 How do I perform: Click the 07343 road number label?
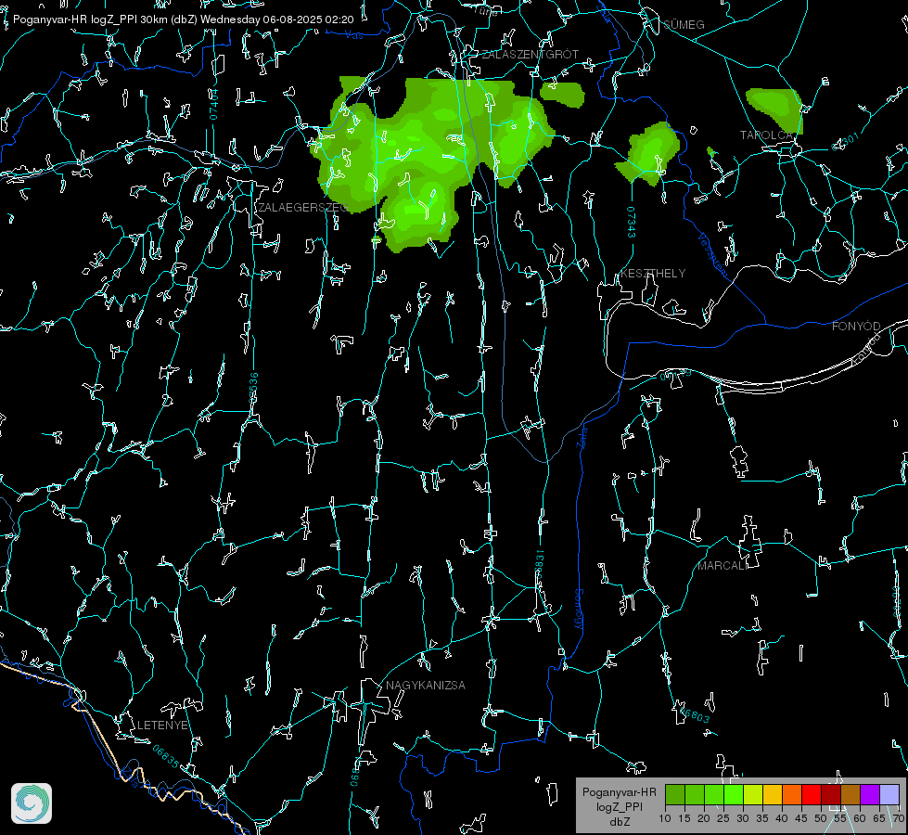(x=632, y=223)
